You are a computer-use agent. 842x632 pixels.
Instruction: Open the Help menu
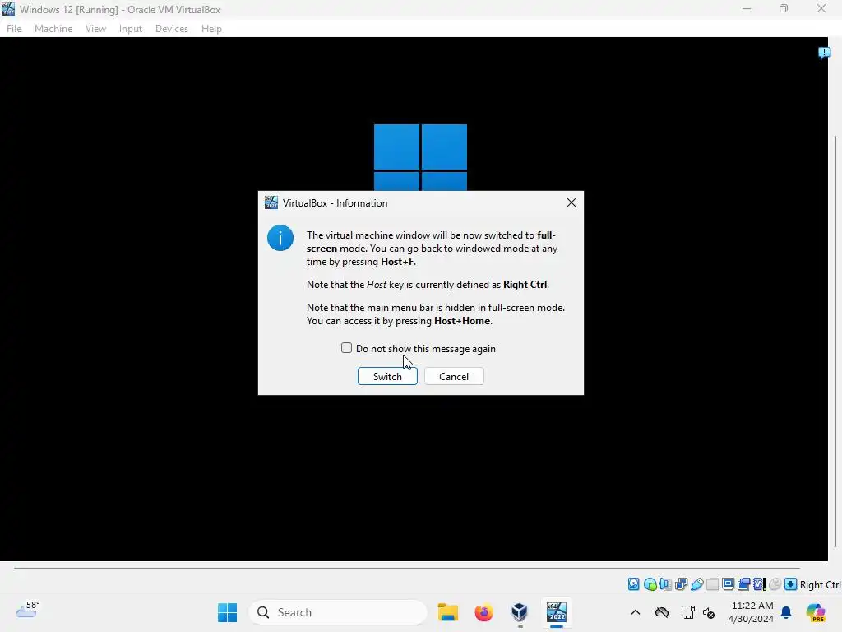211,29
